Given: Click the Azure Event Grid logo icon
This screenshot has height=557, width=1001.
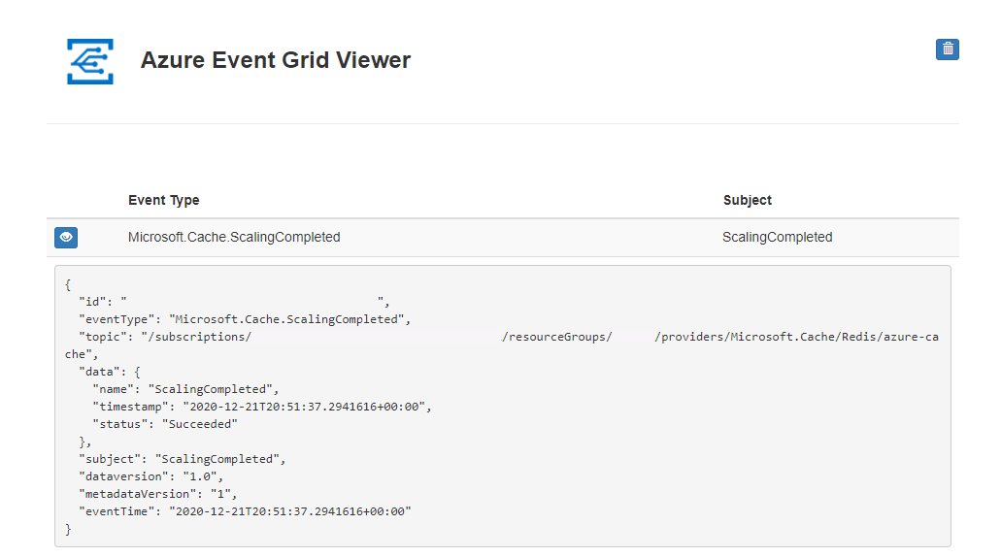Looking at the screenshot, I should (90, 61).
